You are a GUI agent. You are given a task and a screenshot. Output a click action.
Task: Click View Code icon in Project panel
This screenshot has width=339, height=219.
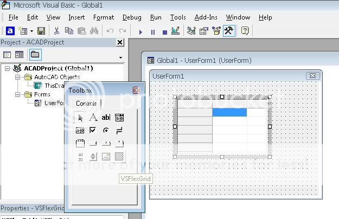tap(7, 55)
